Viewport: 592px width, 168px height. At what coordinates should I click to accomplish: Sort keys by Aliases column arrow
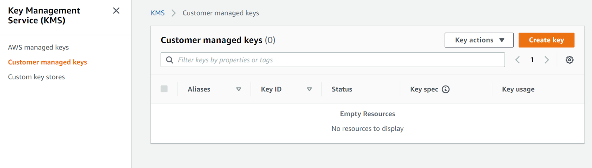pyautogui.click(x=239, y=89)
